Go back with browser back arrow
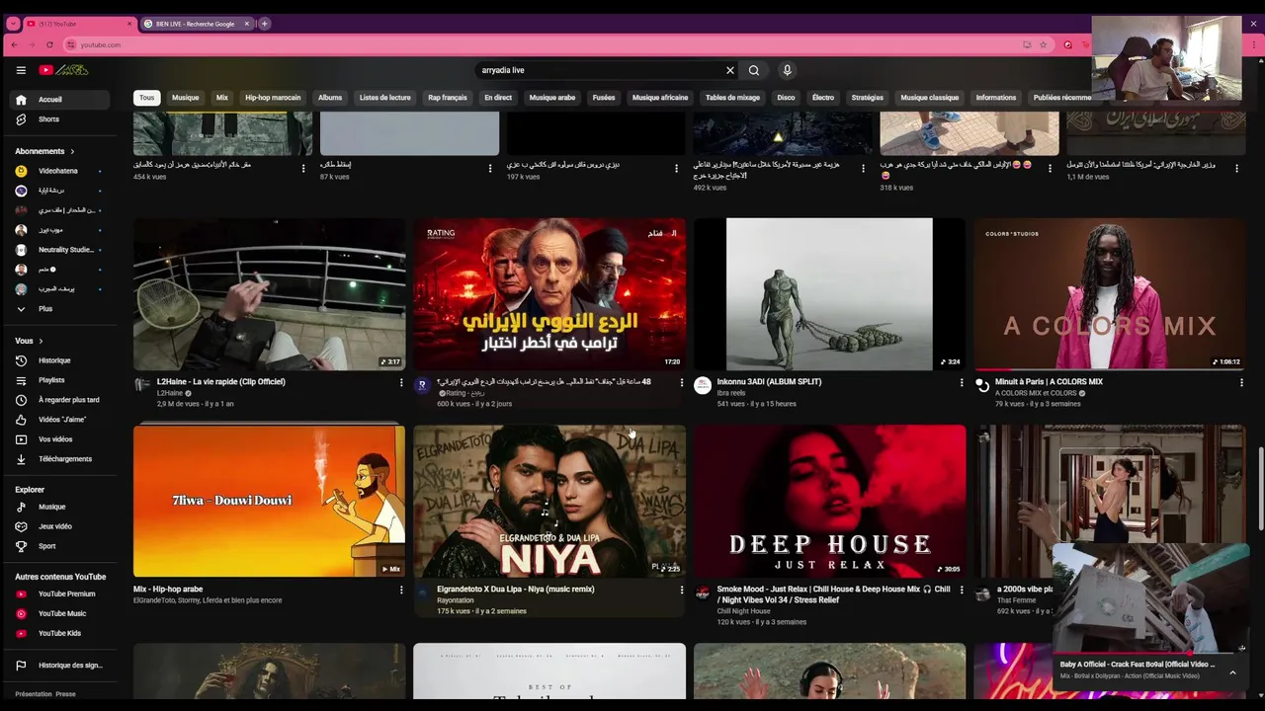This screenshot has height=711, width=1265. (x=14, y=44)
